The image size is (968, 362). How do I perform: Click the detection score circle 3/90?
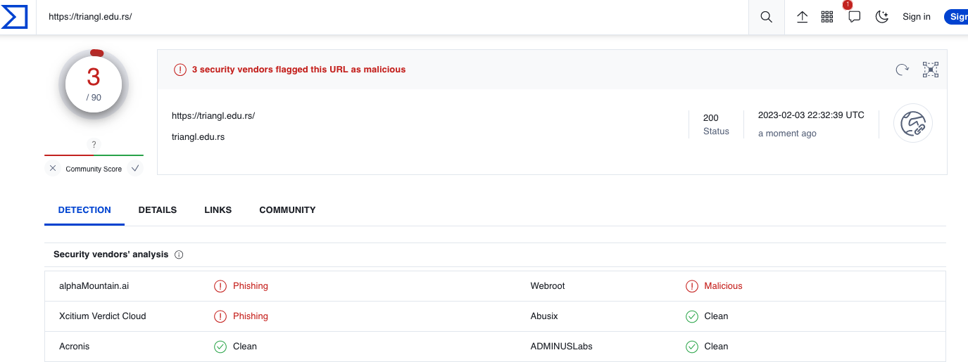click(94, 85)
